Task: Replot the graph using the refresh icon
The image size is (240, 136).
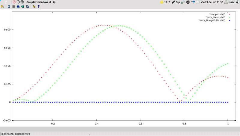Action: [9, 6]
